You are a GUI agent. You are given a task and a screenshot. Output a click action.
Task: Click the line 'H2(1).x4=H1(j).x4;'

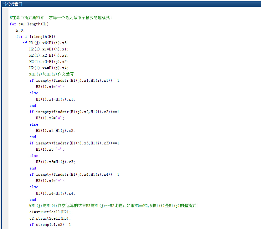point(49,68)
